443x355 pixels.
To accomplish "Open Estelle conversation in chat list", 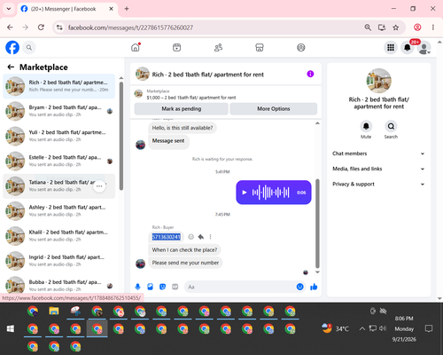I will click(x=59, y=161).
